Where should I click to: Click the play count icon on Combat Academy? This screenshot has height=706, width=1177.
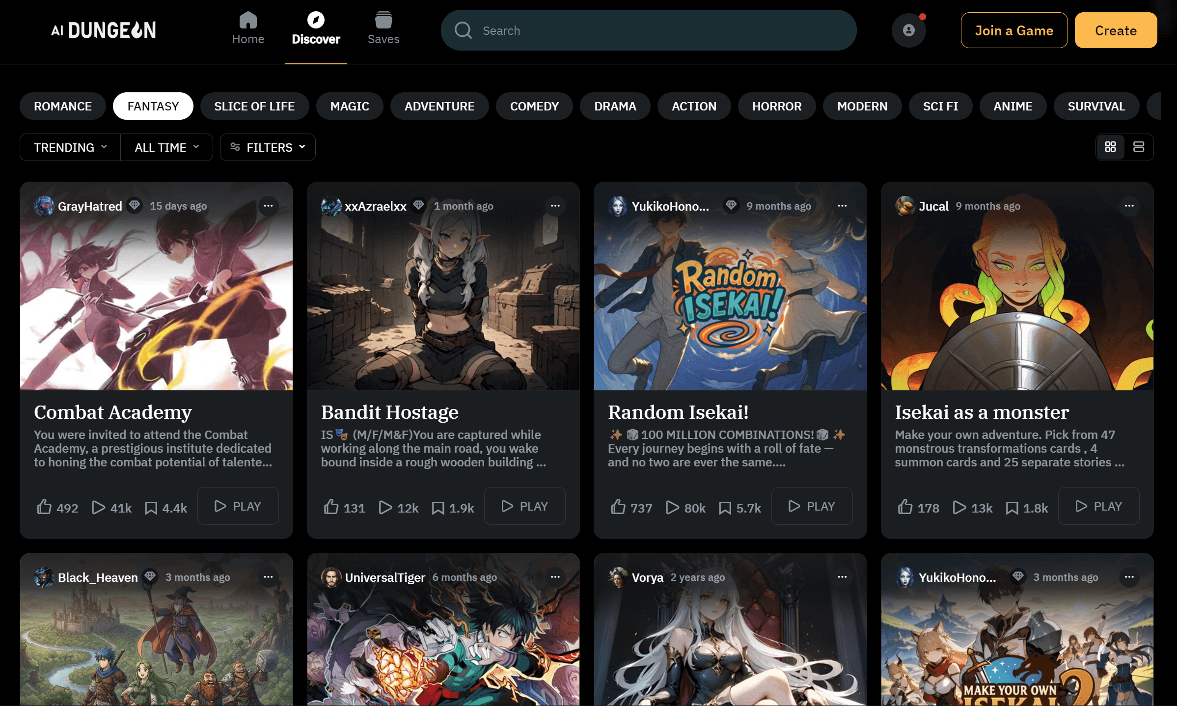pyautogui.click(x=98, y=507)
